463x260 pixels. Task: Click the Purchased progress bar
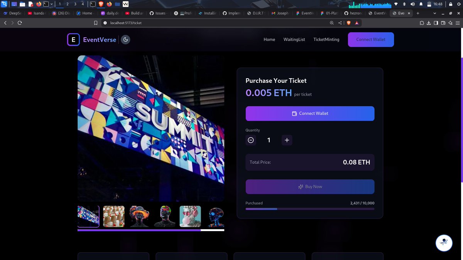coord(310,209)
